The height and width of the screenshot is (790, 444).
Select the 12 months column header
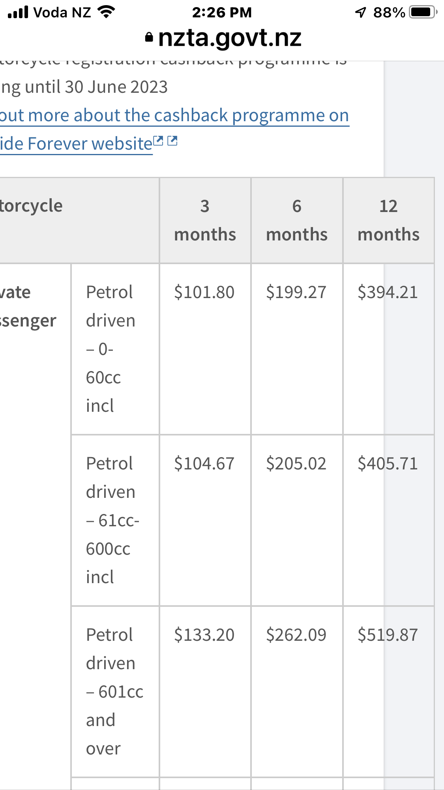tap(389, 220)
